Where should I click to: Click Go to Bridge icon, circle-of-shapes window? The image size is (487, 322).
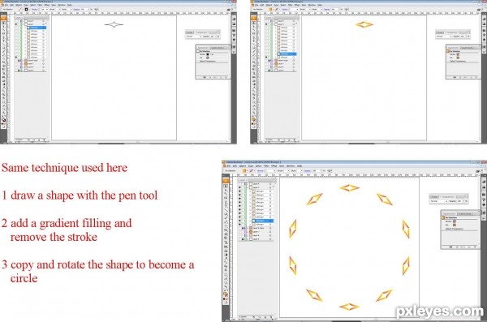click(x=477, y=171)
